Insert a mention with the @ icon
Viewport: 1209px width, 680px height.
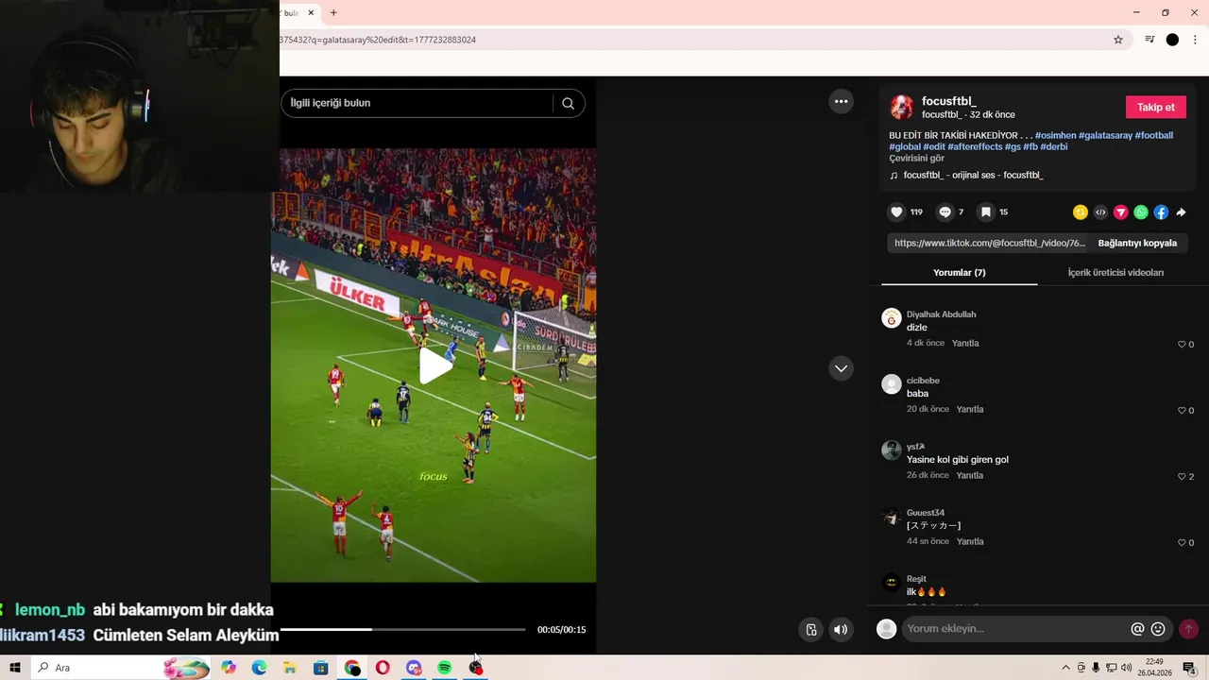1137,629
